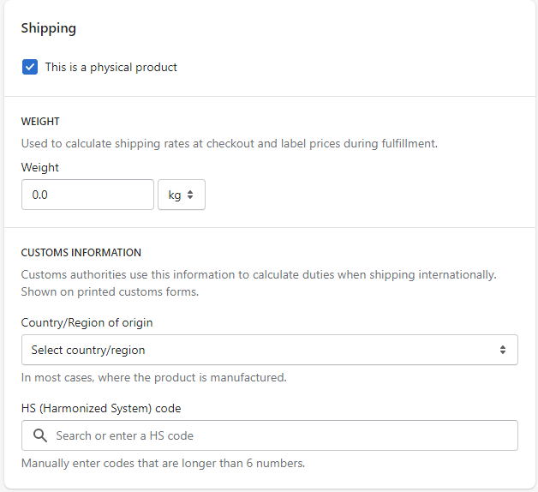
Task: Click the "HS (Harmonized System) code" label
Action: tap(101, 408)
